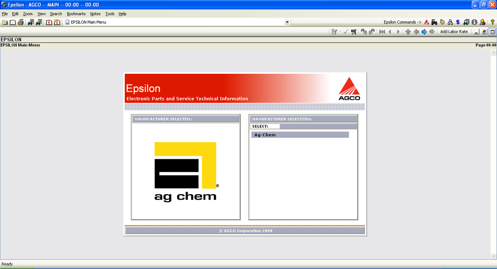Click the gray back arrow navigation icon
This screenshot has width=497, height=269.
tap(416, 32)
